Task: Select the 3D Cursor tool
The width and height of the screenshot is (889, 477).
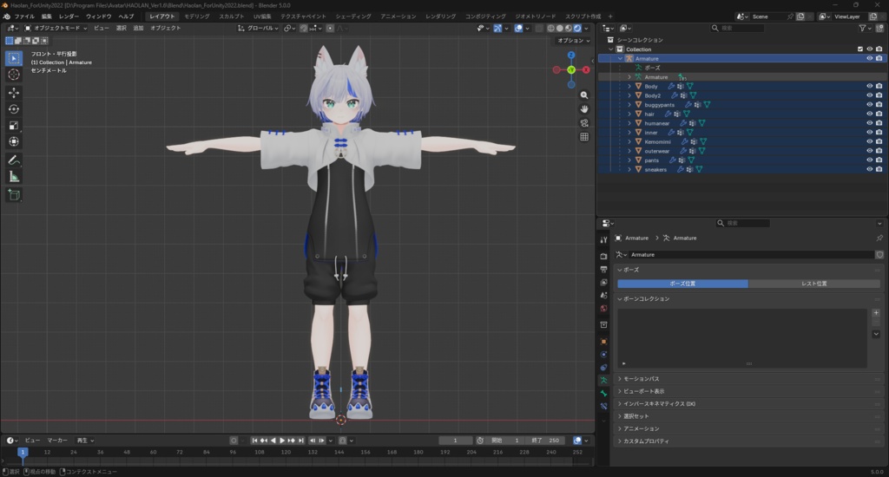Action: coord(14,75)
